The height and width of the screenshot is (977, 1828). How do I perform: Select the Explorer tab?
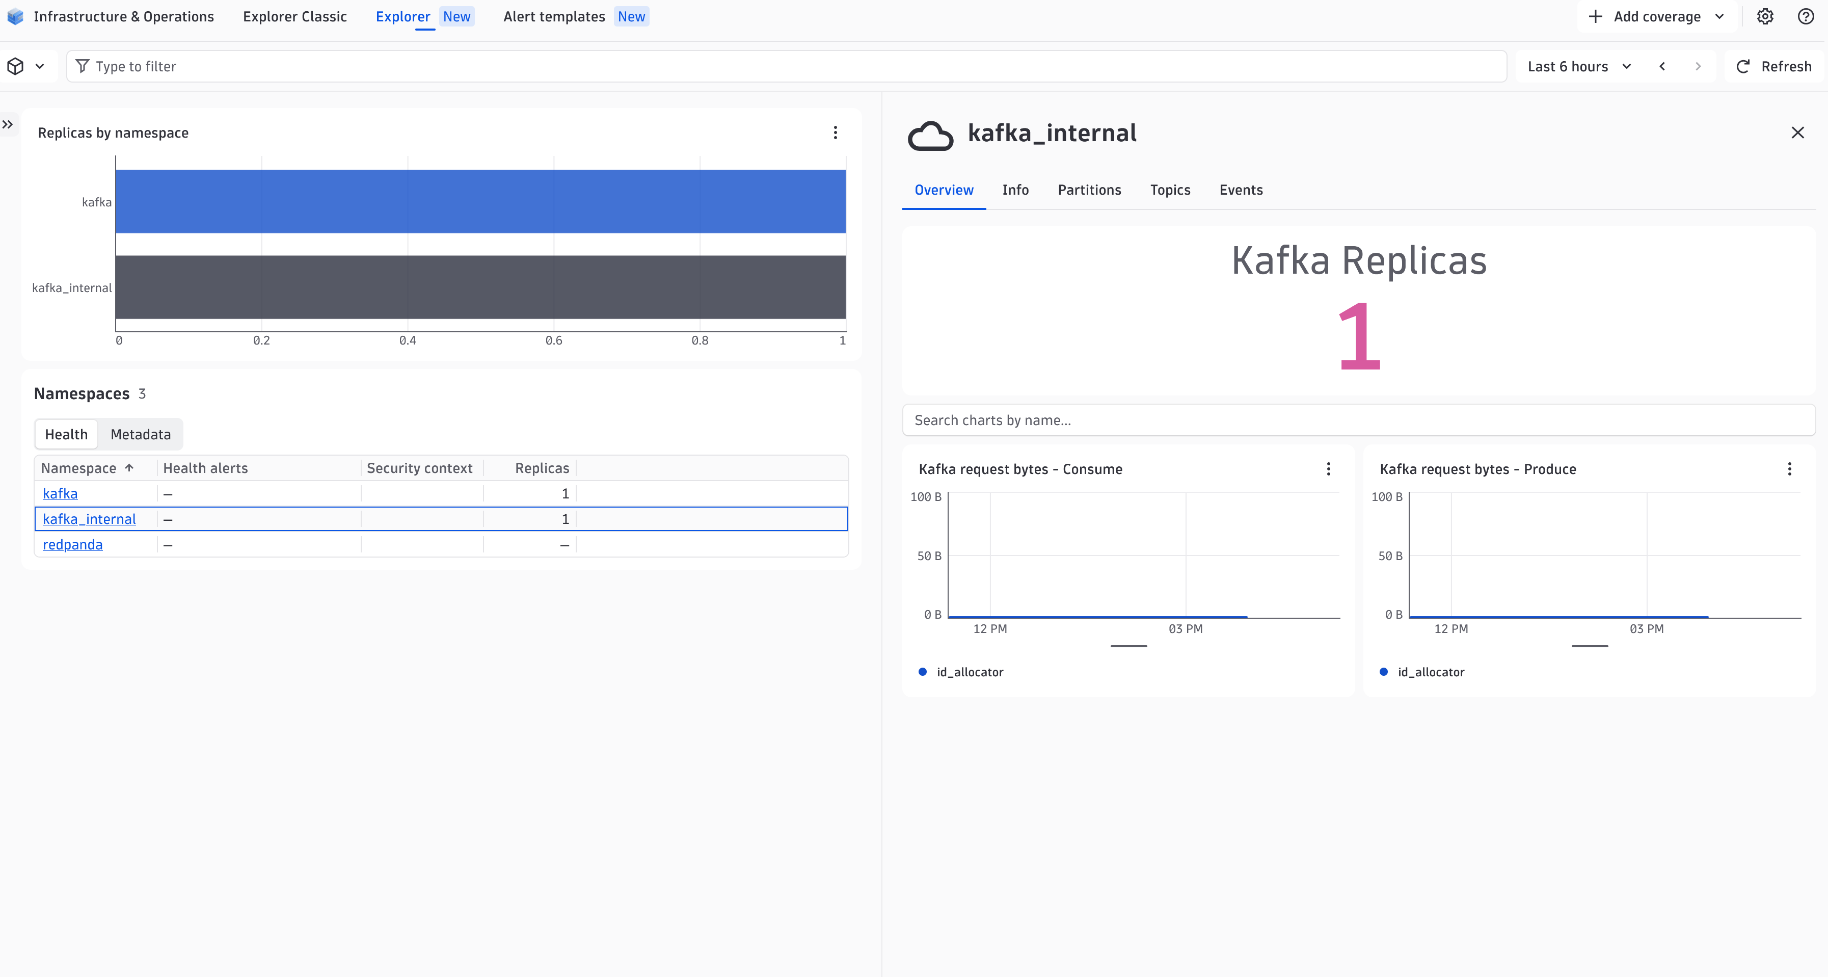(x=402, y=16)
